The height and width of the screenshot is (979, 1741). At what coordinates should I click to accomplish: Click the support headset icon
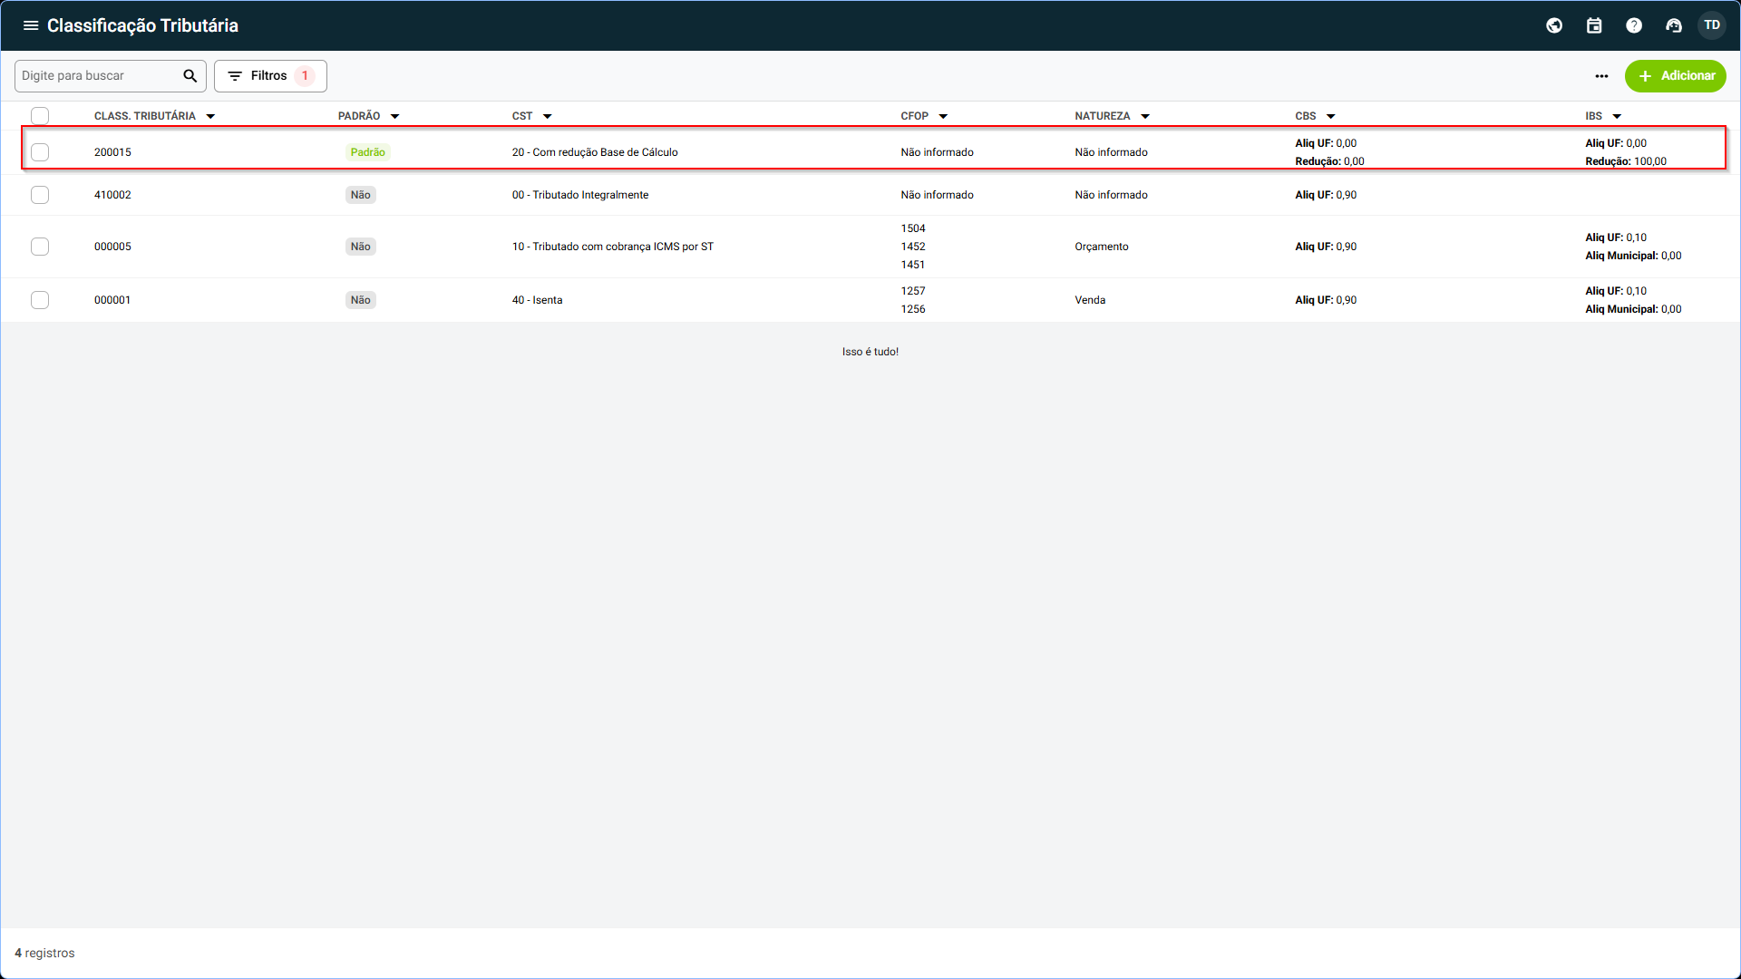1674,25
